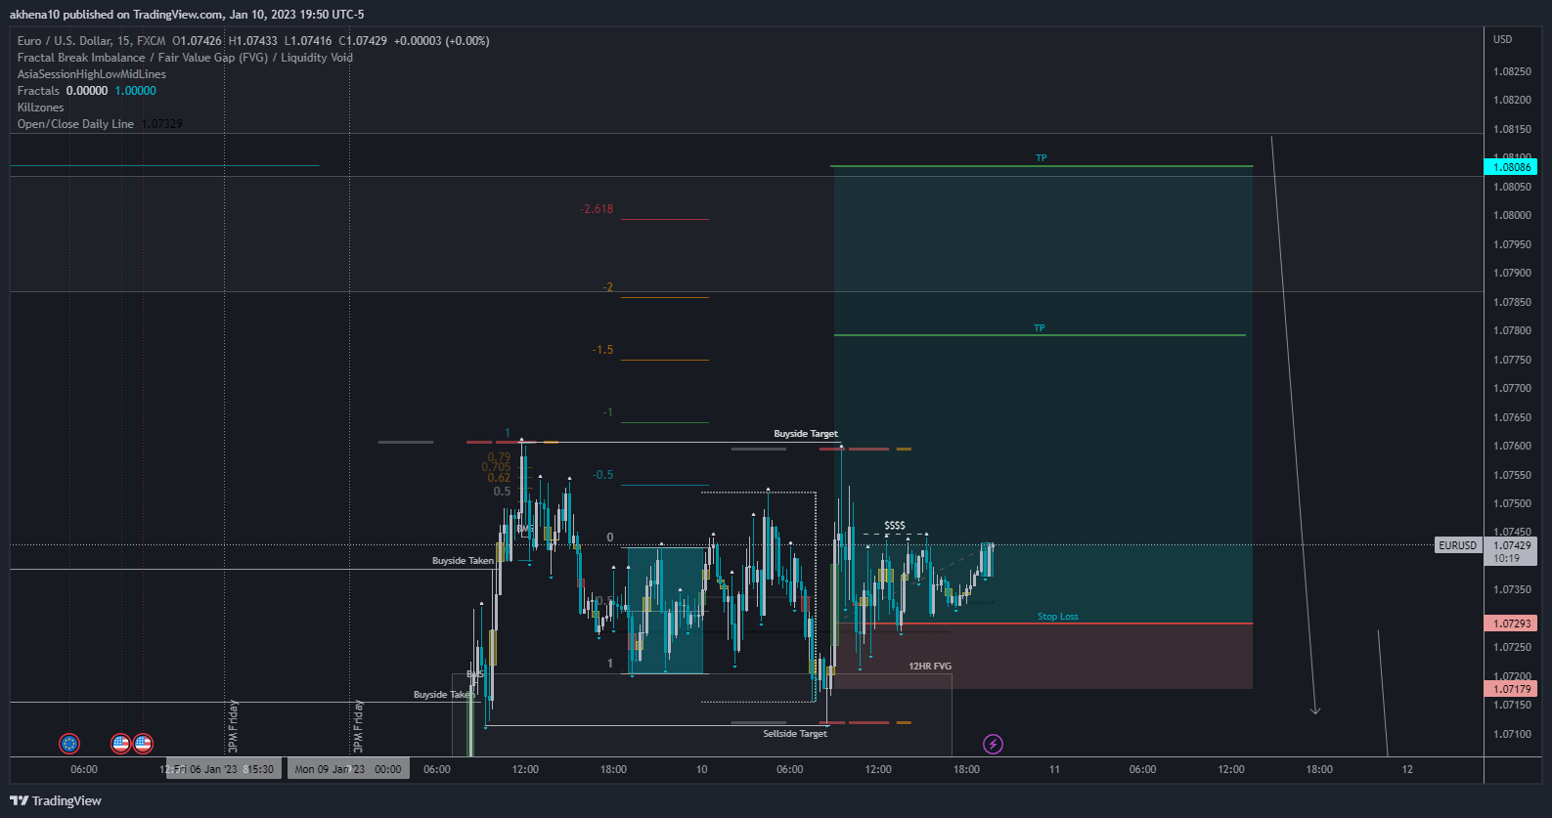This screenshot has height=818, width=1552.
Task: Select the AsiaSessionHighLowMidLines indicator legend
Action: 92,74
